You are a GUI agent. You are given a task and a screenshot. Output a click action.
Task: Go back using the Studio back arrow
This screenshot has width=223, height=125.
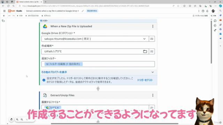point(4,16)
